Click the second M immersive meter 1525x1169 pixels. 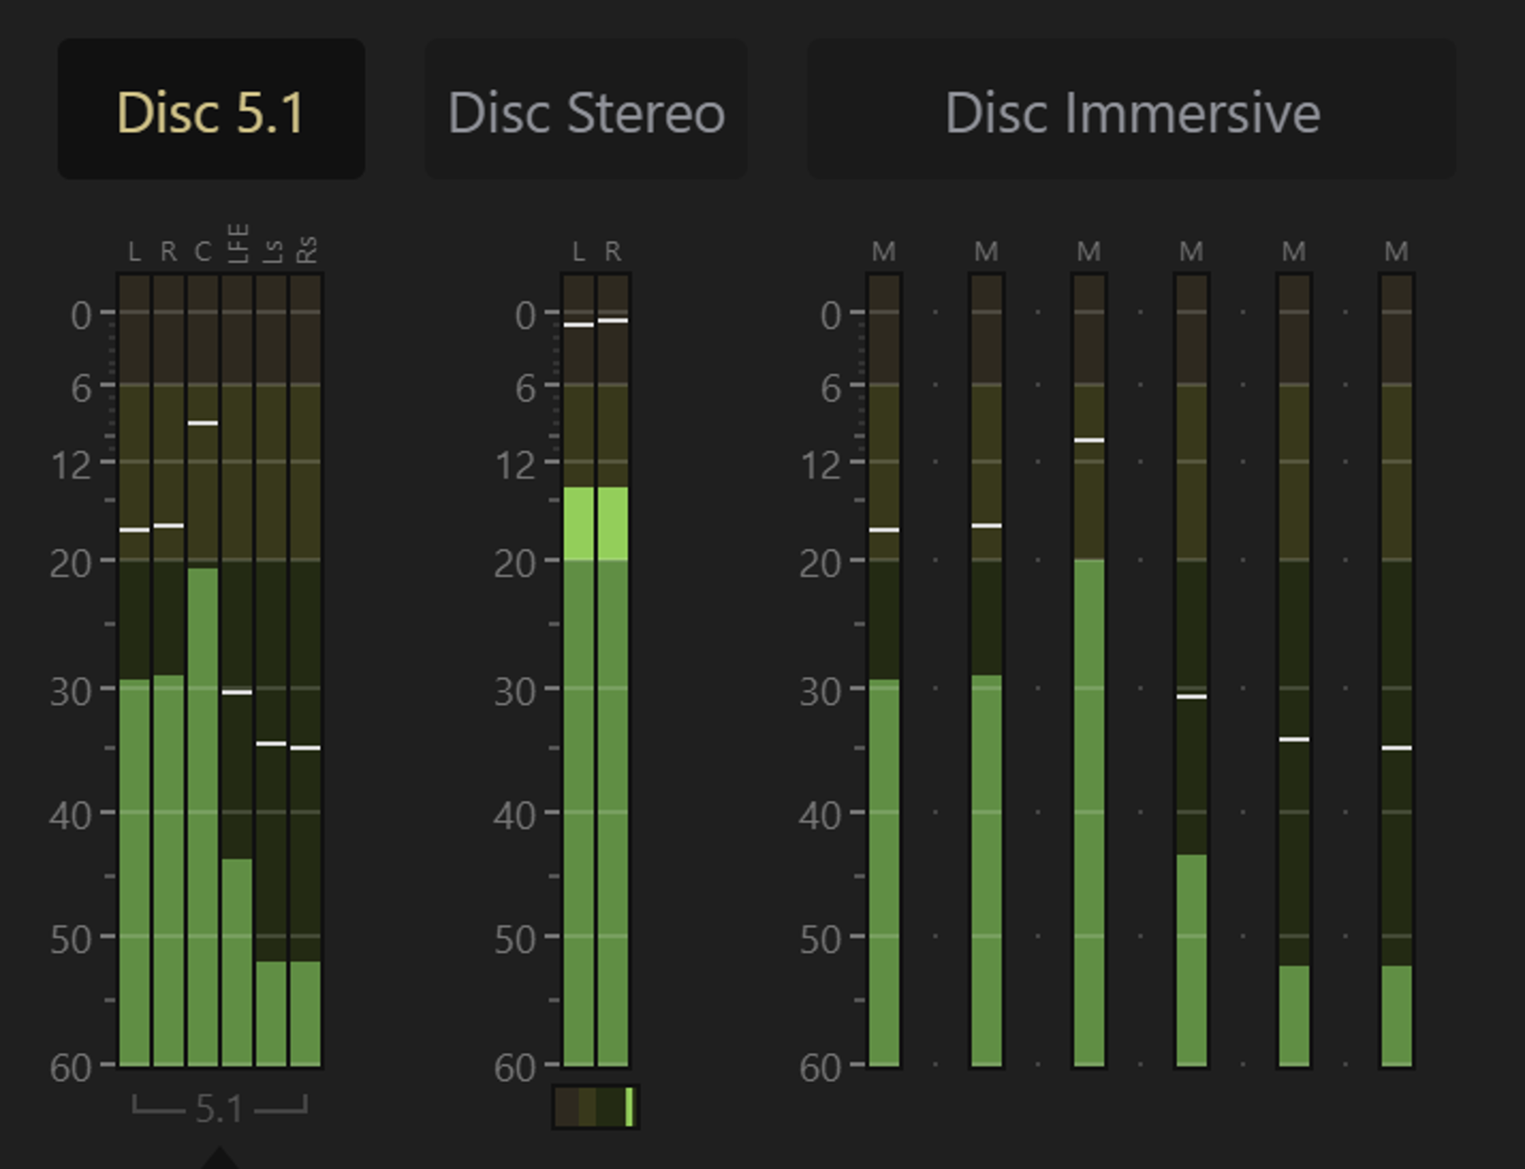[x=986, y=671]
